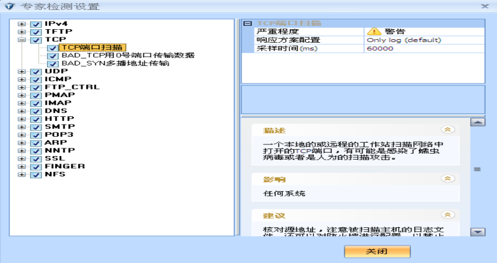The height and width of the screenshot is (263, 497).
Task: Toggle the BAD_SYN多播地址传输 checkbox
Action: click(x=53, y=64)
